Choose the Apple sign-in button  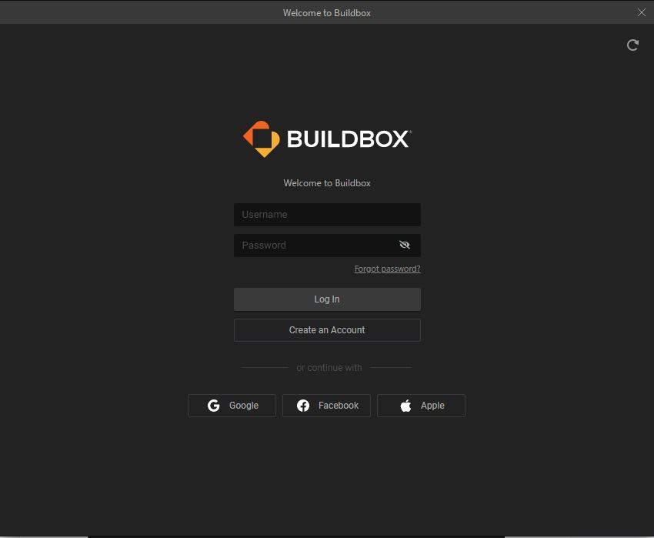[x=421, y=406]
